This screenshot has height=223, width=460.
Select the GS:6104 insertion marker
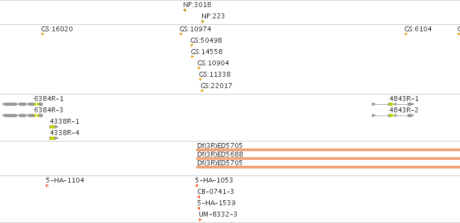coord(406,34)
